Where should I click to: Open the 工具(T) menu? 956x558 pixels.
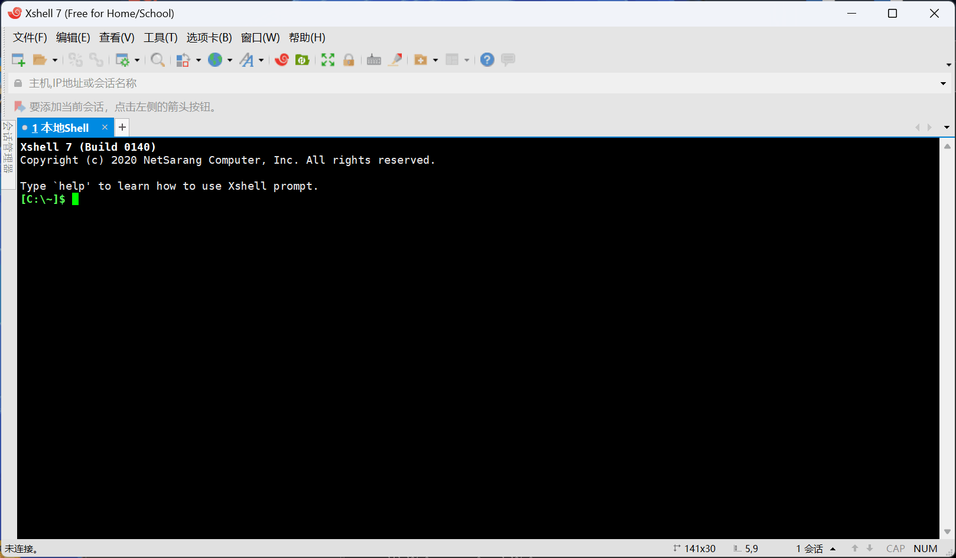coord(161,38)
